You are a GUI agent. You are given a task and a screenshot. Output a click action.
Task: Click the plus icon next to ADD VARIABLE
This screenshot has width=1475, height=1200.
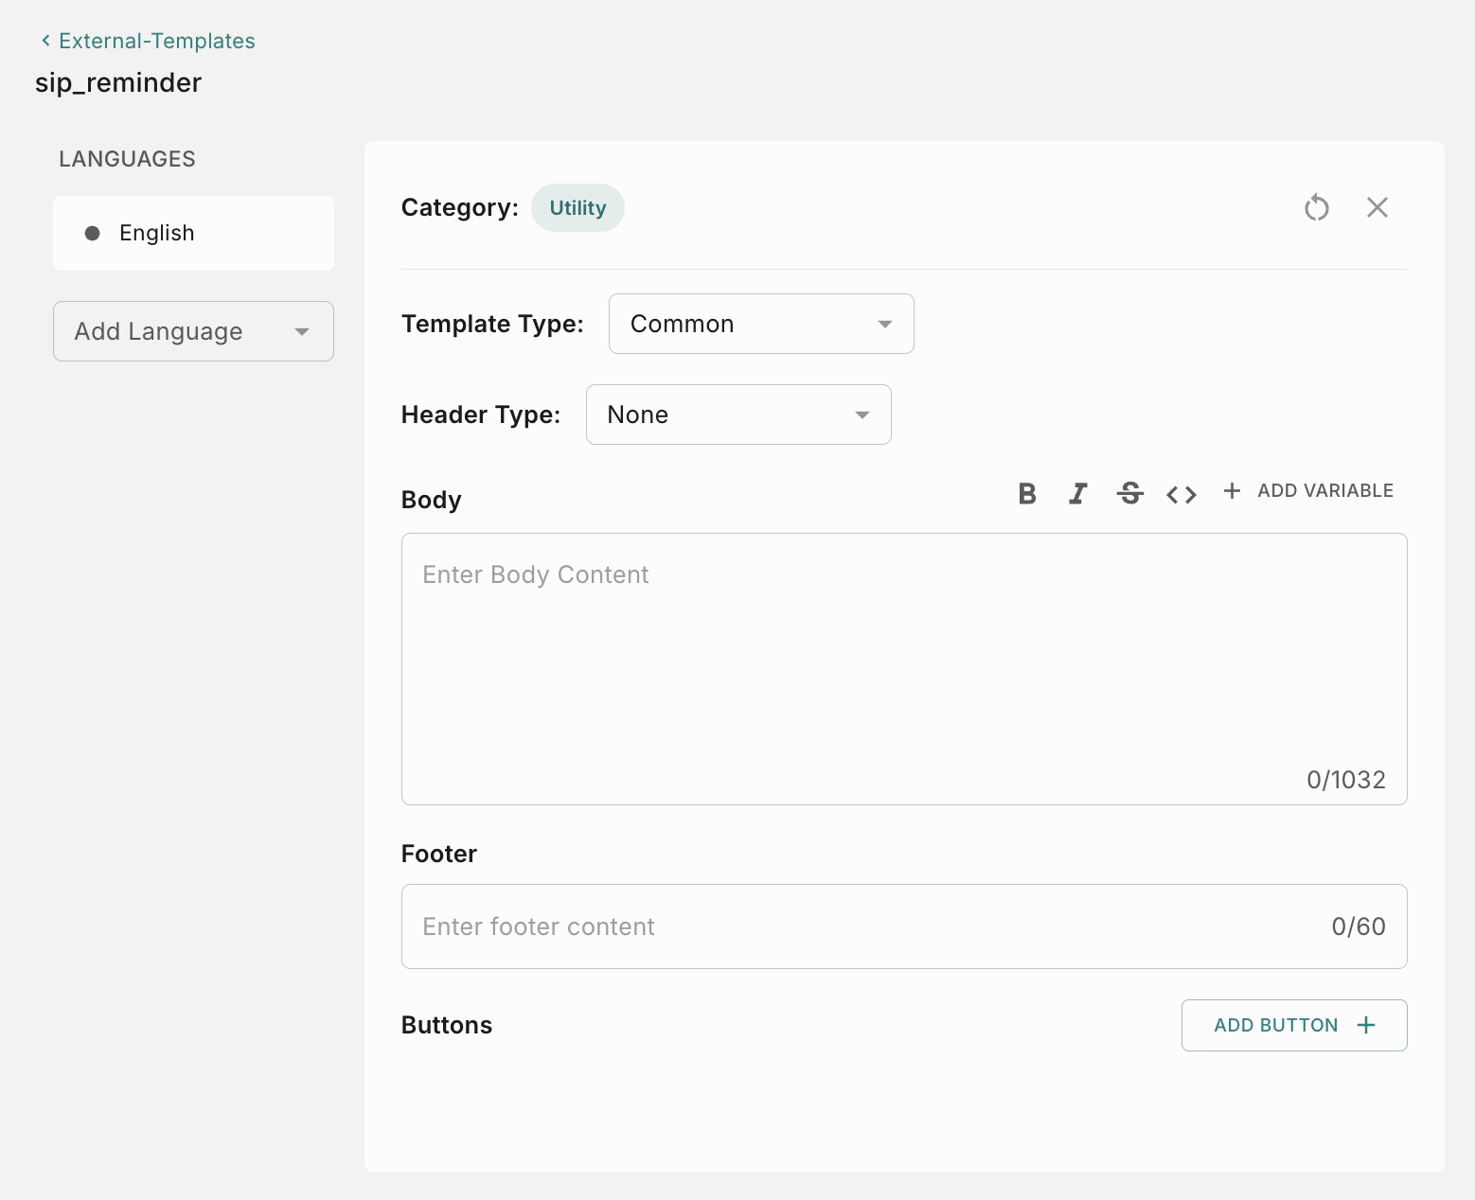(x=1232, y=490)
